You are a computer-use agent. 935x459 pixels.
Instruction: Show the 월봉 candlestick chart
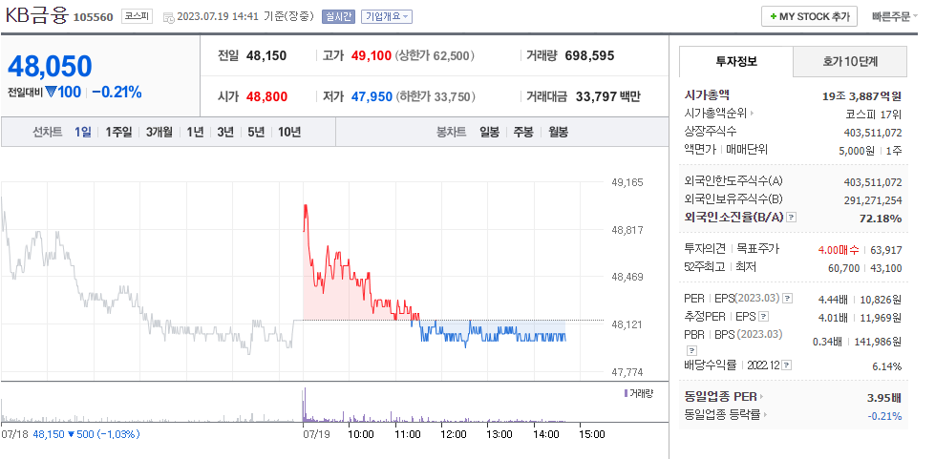click(558, 133)
